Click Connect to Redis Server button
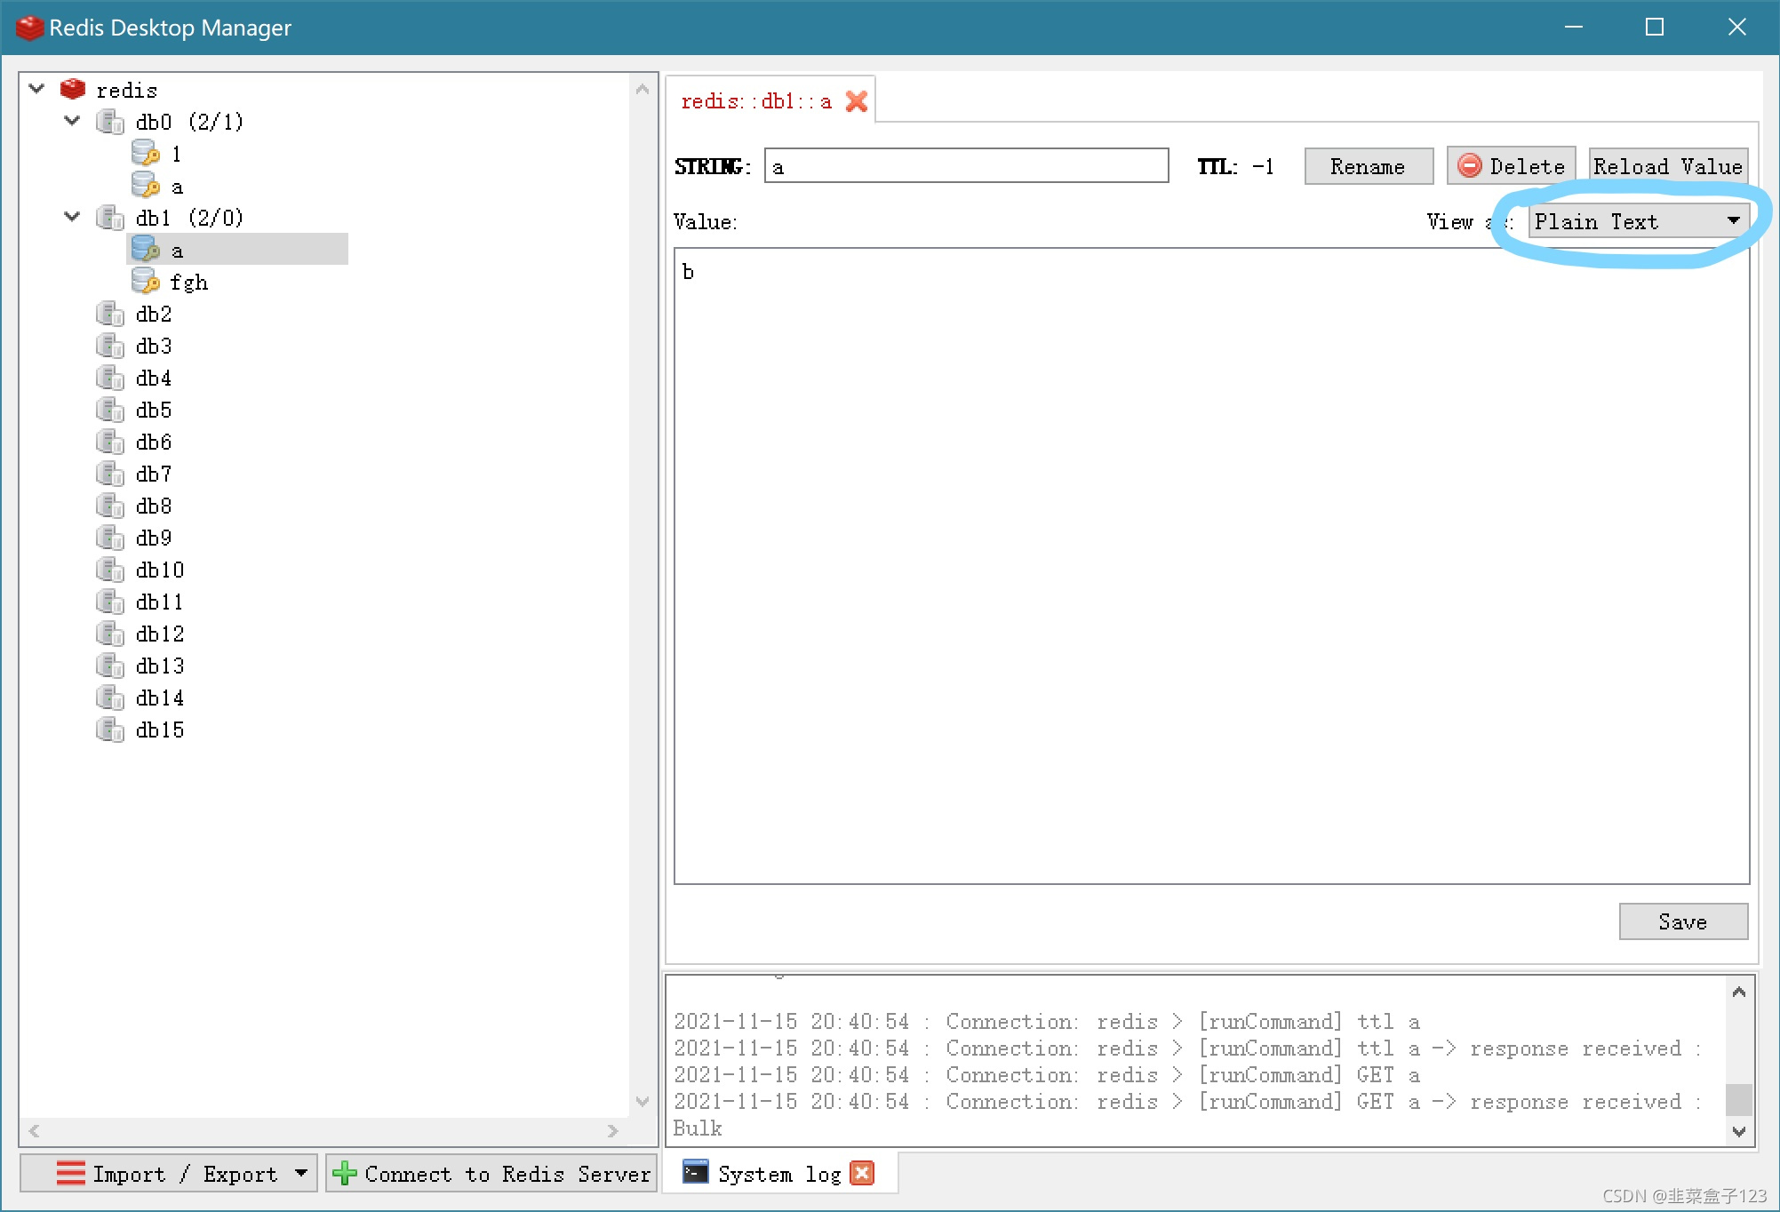 coord(491,1174)
